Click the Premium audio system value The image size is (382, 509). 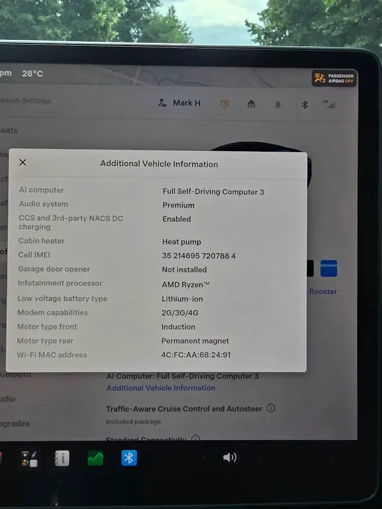(178, 205)
